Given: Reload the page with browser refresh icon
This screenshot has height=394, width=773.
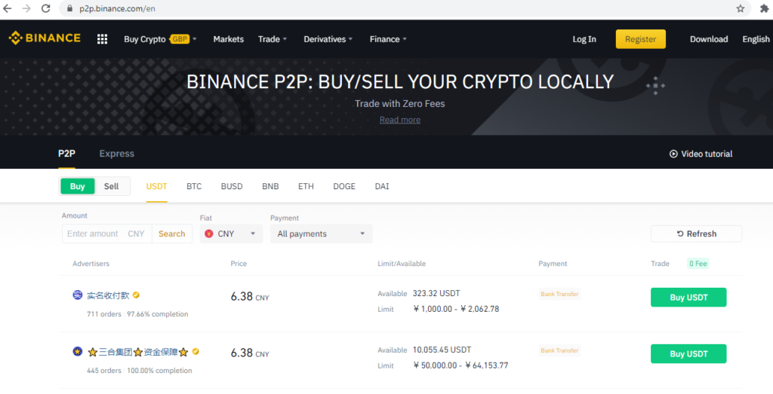Looking at the screenshot, I should click(46, 8).
